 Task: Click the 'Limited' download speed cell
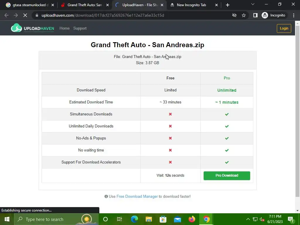coord(170,90)
